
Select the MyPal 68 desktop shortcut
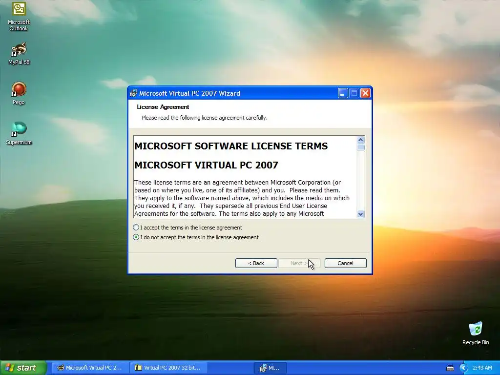[19, 54]
